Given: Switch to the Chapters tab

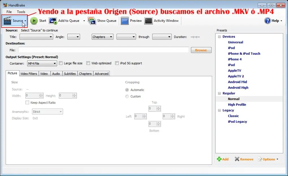Looking at the screenshot, I should 85,74.
